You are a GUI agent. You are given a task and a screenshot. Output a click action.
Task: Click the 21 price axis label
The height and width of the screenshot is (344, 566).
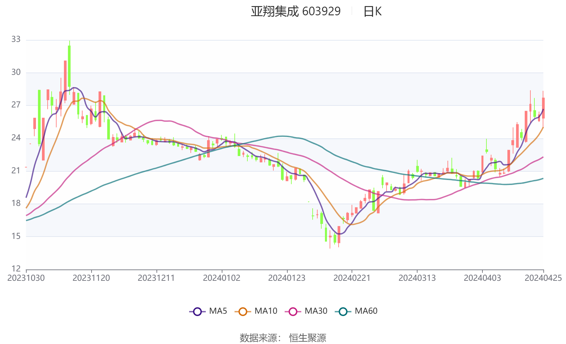pos(16,171)
